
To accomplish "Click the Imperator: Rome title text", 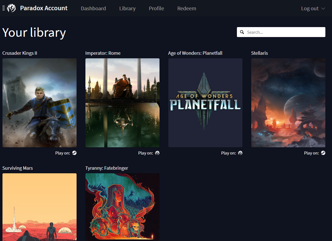I will click(x=103, y=53).
